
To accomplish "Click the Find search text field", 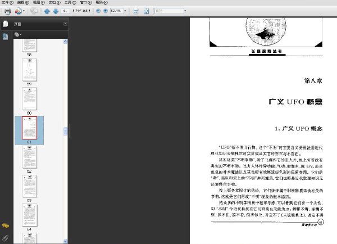I will pos(169,11).
